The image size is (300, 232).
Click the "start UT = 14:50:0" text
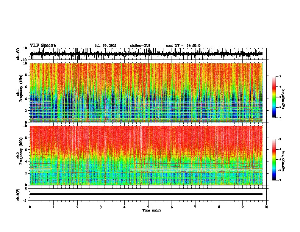(183, 45)
